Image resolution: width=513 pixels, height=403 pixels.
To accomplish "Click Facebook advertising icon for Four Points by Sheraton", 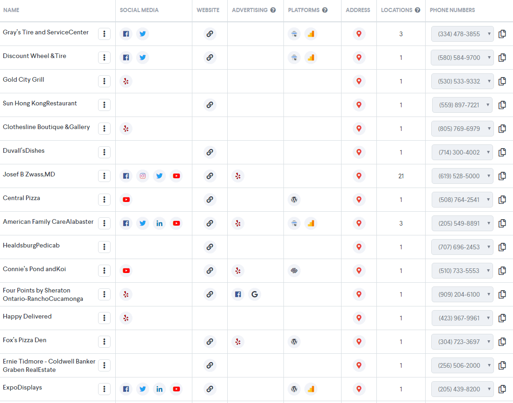I will click(238, 294).
